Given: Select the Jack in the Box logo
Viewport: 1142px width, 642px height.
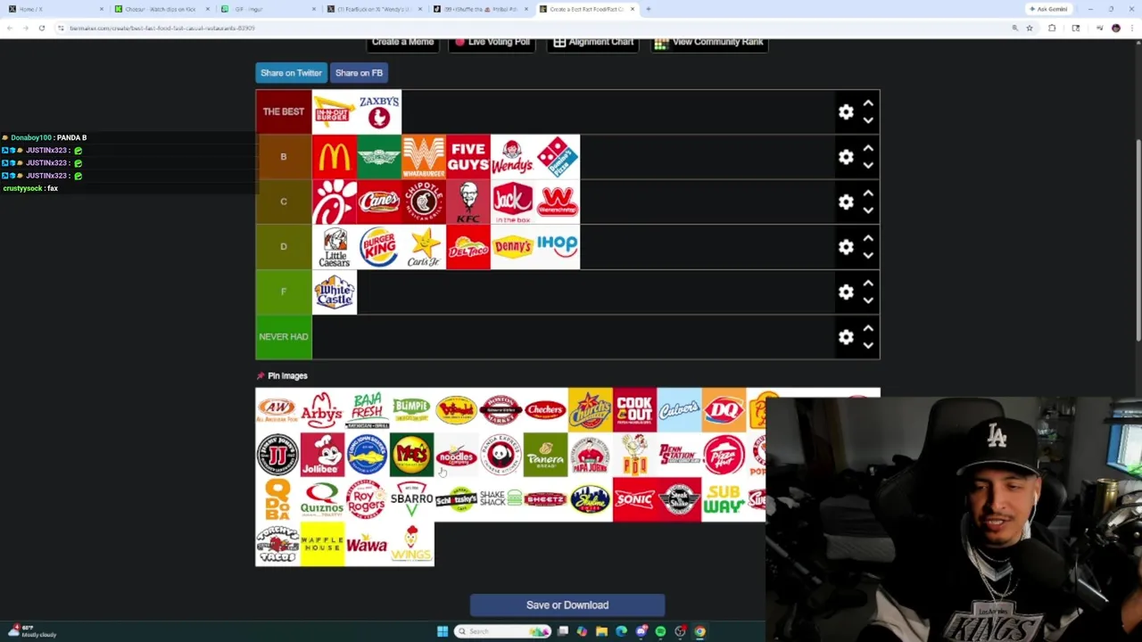Looking at the screenshot, I should [513, 202].
